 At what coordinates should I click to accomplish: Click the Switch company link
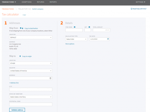click(38, 9)
